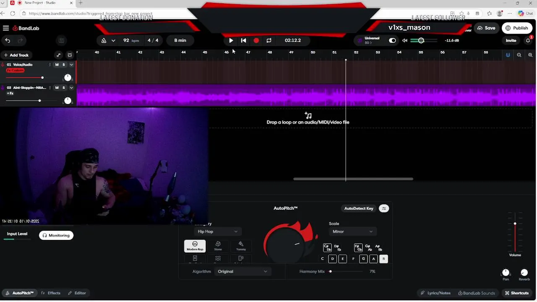
Task: Invite collaborators
Action: 511,40
